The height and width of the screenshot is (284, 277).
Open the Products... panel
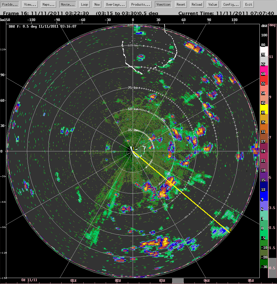pyautogui.click(x=141, y=5)
